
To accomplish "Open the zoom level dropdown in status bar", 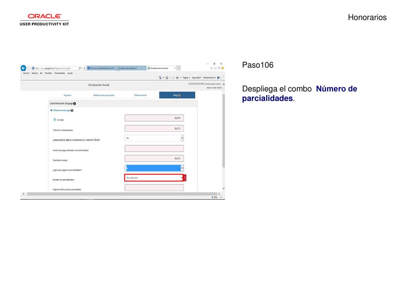I will 221,198.
